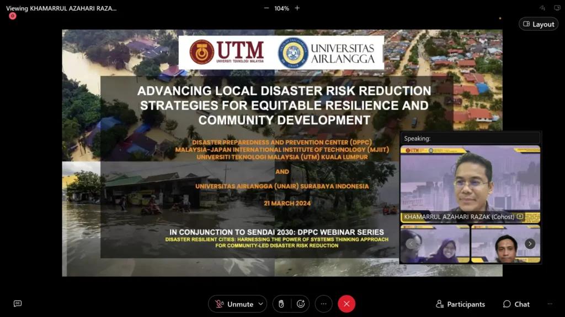Image resolution: width=565 pixels, height=317 pixels.
Task: Click the screen share icon top right
Action: click(557, 8)
